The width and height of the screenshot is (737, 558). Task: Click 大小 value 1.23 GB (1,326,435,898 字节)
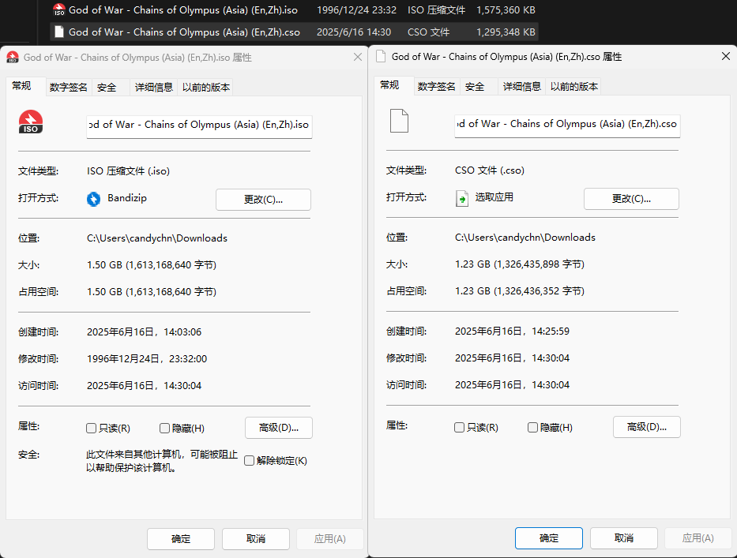click(520, 264)
